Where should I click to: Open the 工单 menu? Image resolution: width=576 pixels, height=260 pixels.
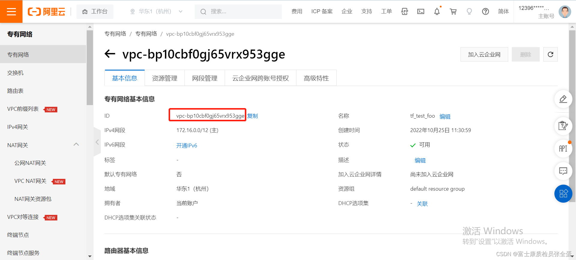tap(386, 11)
